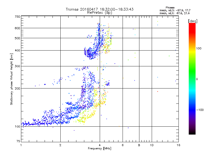Click the 'mean, sd,X: 87.6, 21.6' line

tap(175, 13)
